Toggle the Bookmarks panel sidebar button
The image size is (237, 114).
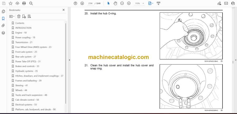coord(3,19)
